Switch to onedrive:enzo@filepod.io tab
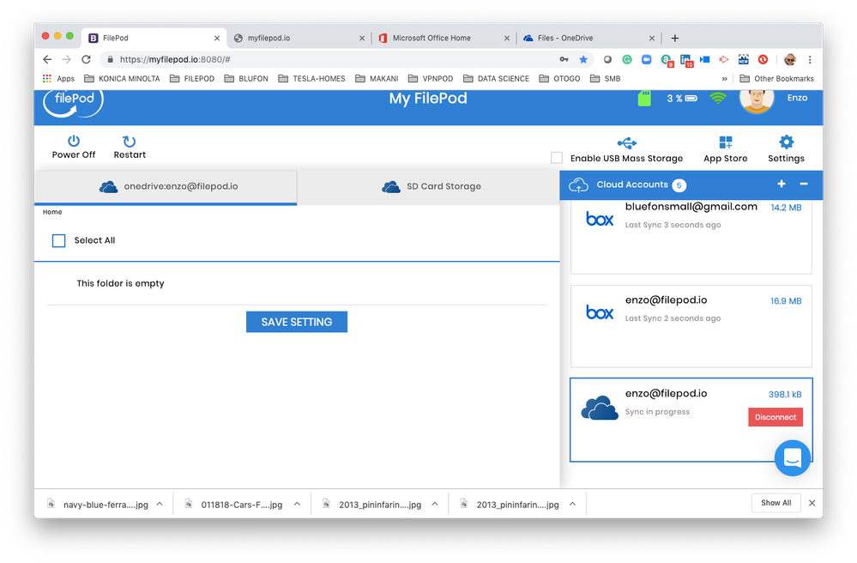Screen dimensions: 857x563 (166, 186)
